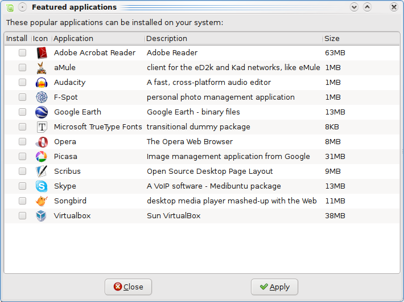Click the Virtualbox cube icon
Viewport: 404px width, 302px height.
click(42, 216)
